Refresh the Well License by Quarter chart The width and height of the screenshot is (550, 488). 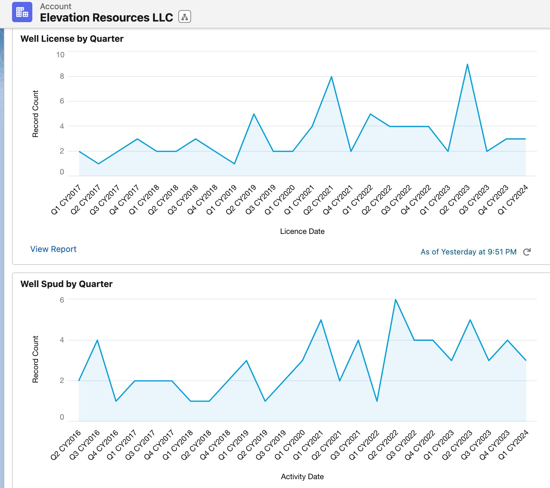coord(527,252)
